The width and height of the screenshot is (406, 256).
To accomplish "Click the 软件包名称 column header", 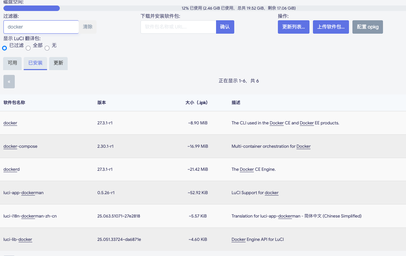I will (14, 103).
